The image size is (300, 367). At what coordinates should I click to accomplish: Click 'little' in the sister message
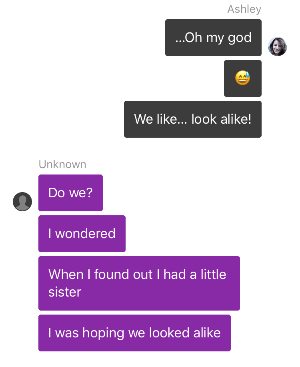tap(214, 274)
